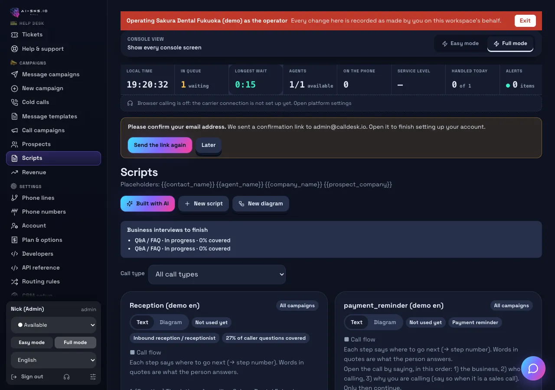Click the "Payment reminder" tag
Viewport: 555px width, 390px height.
475,322
